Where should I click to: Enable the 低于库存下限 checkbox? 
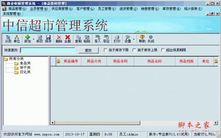pos(105,50)
